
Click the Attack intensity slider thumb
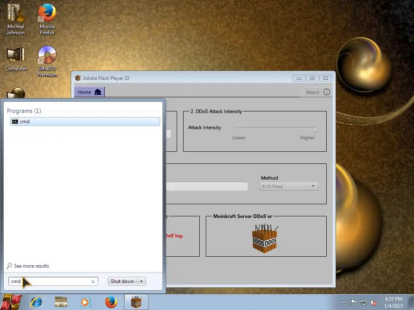click(x=315, y=130)
